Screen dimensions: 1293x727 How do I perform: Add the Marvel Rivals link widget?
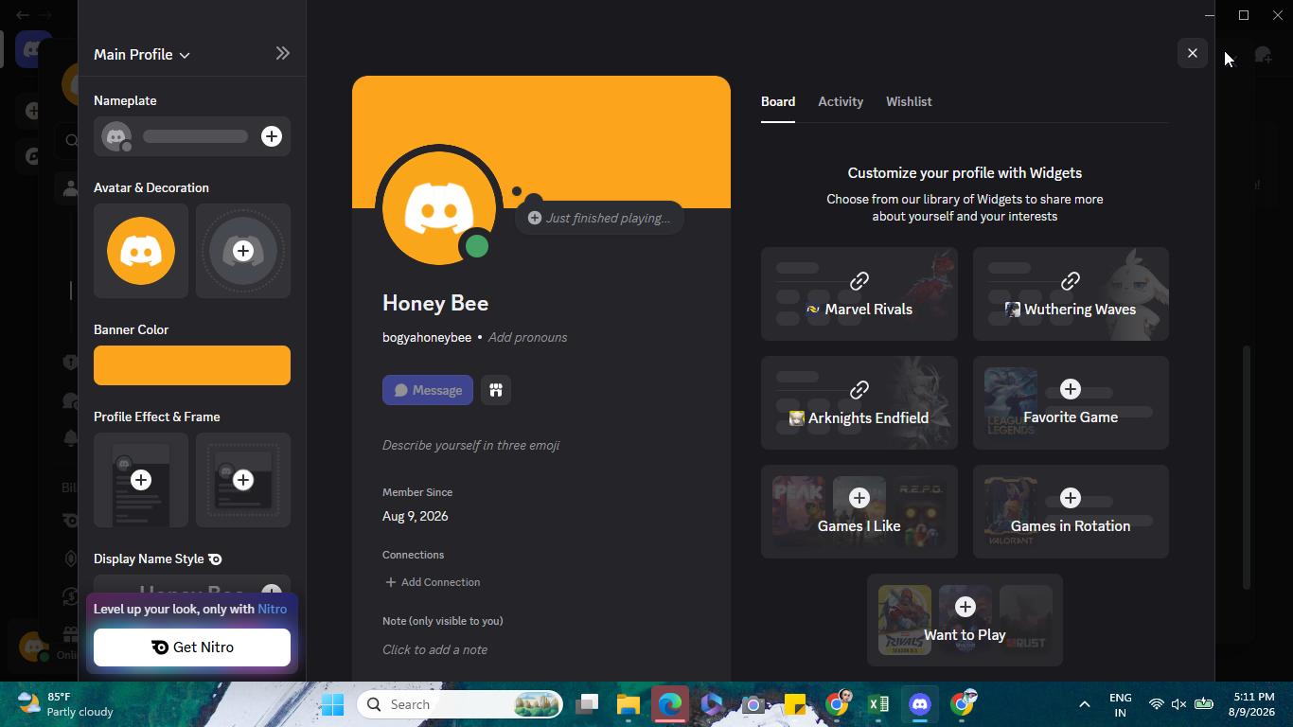[x=859, y=294]
